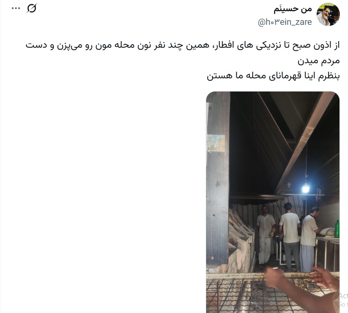
Task: Click the word افطار in the tweet
Action: click(x=224, y=45)
